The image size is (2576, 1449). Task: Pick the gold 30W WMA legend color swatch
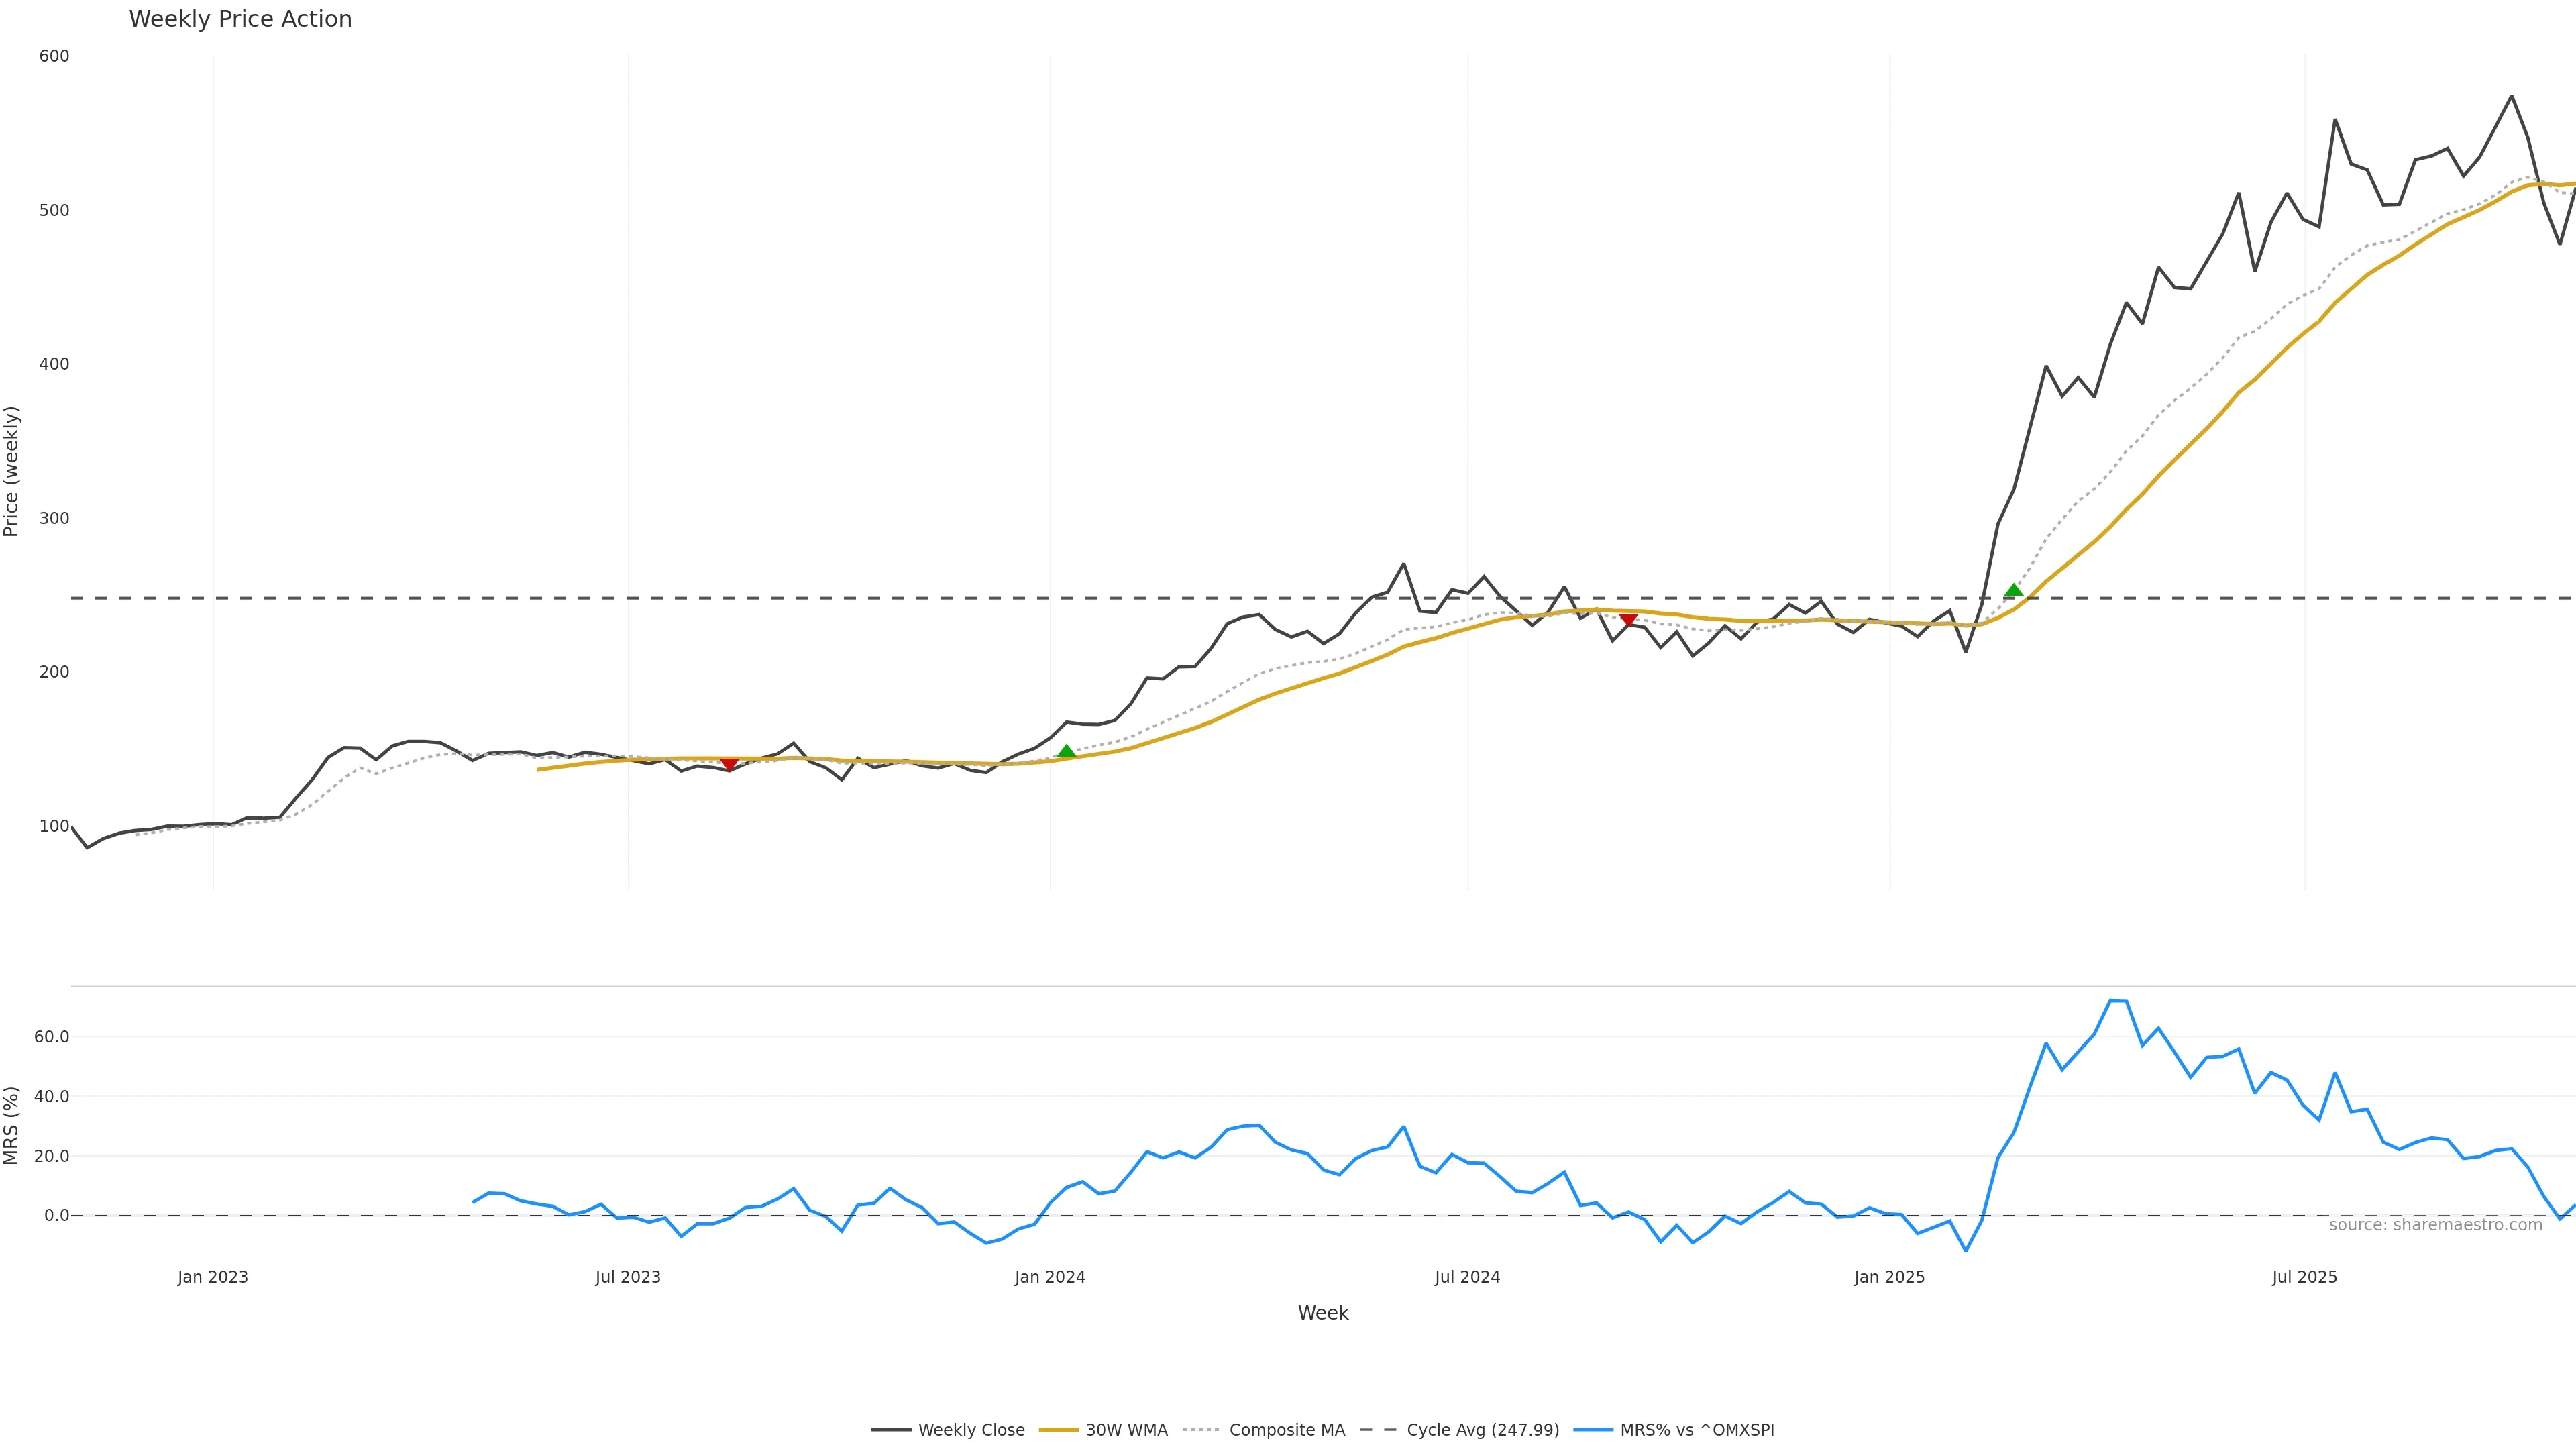point(1058,1430)
